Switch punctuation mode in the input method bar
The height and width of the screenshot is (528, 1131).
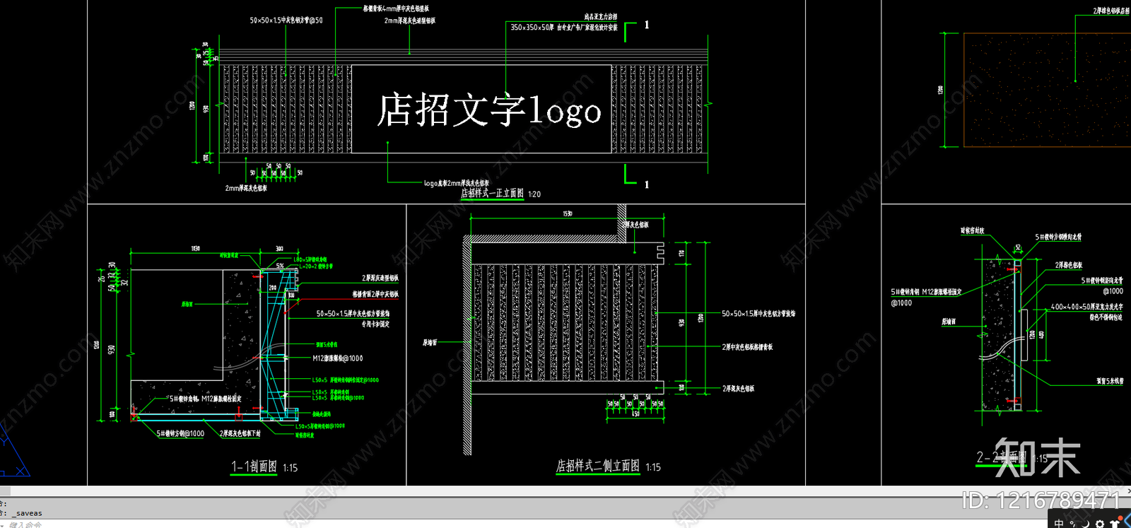tap(1072, 524)
